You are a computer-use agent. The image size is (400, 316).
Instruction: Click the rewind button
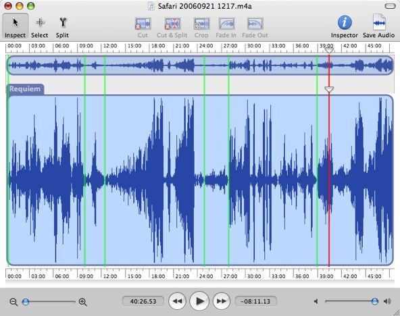(177, 301)
